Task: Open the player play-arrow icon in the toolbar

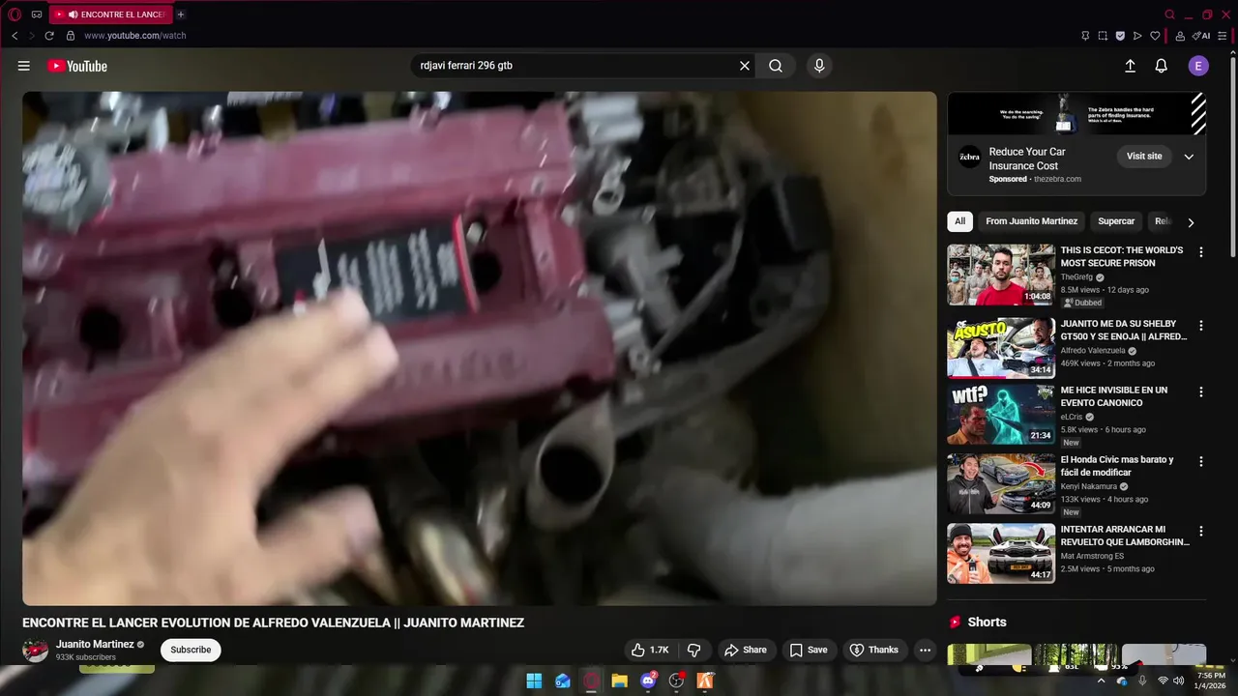Action: pos(1137,36)
